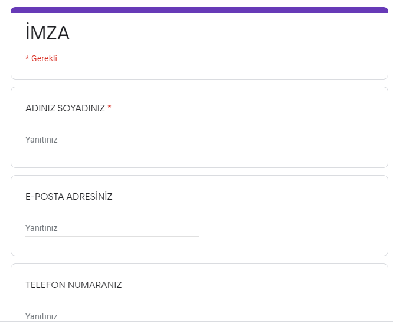Click gap between e-mail and phone cards
This screenshot has height=324, width=393.
199,260
